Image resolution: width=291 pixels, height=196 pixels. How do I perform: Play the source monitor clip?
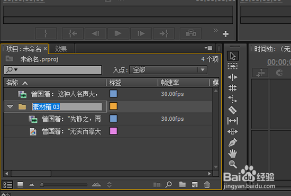click(118, 33)
